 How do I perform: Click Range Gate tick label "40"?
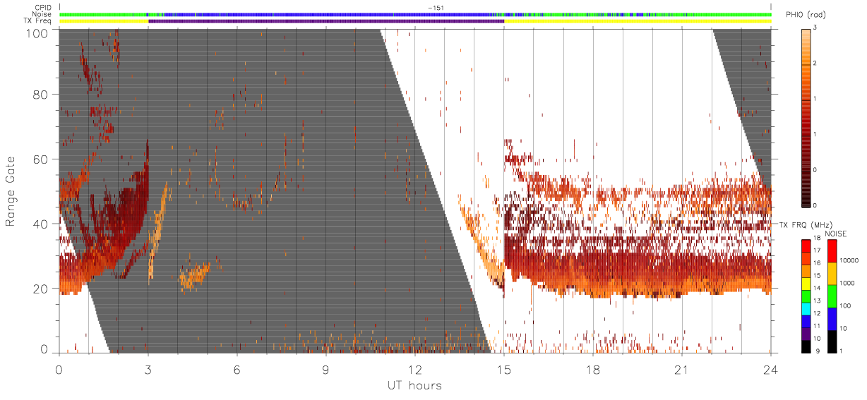[x=41, y=224]
